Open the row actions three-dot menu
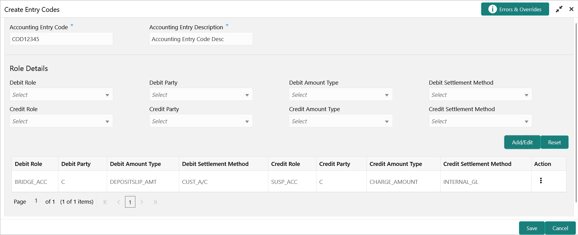The width and height of the screenshot is (578, 235). (x=541, y=181)
